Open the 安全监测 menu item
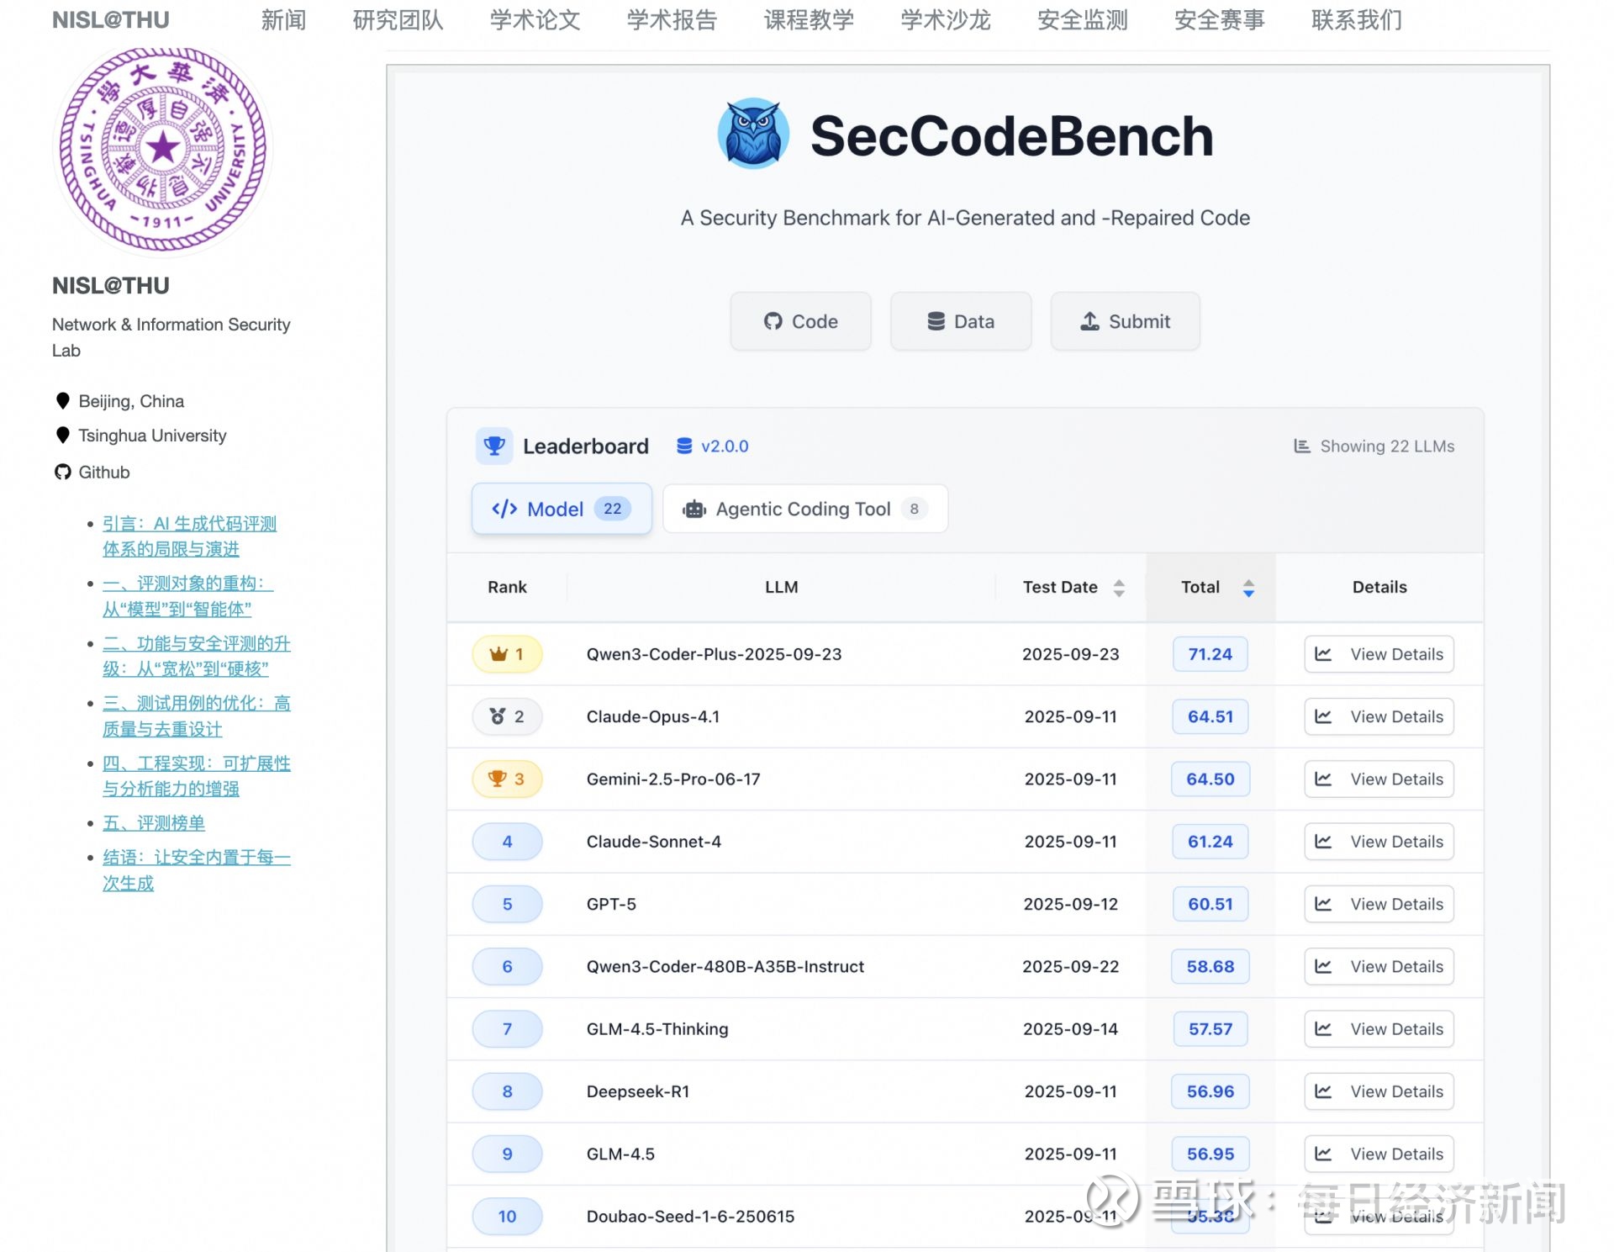1614x1252 pixels. [x=1083, y=20]
